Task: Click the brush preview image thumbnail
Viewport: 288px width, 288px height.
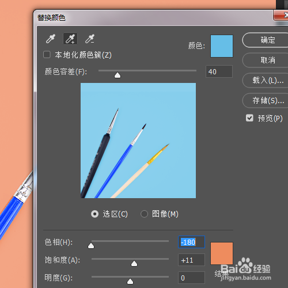Action: [x=138, y=141]
